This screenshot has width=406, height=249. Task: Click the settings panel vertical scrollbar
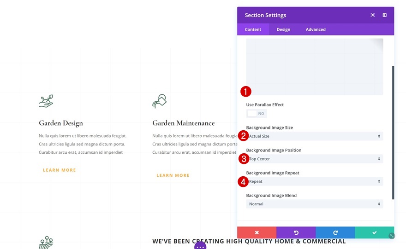[x=393, y=133]
